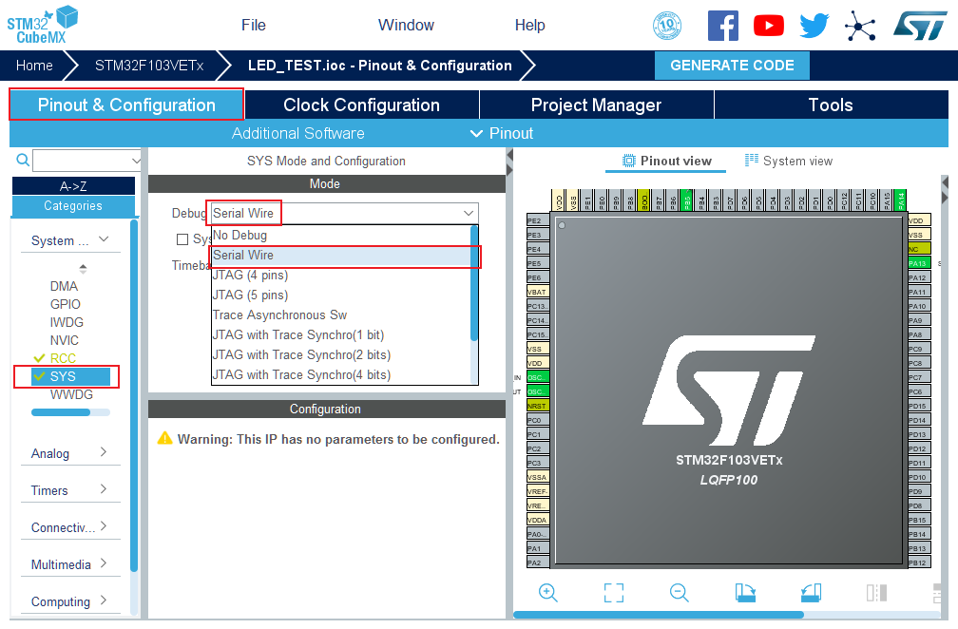
Task: Click the LED_TEST.ioc breadcrumb
Action: [379, 66]
